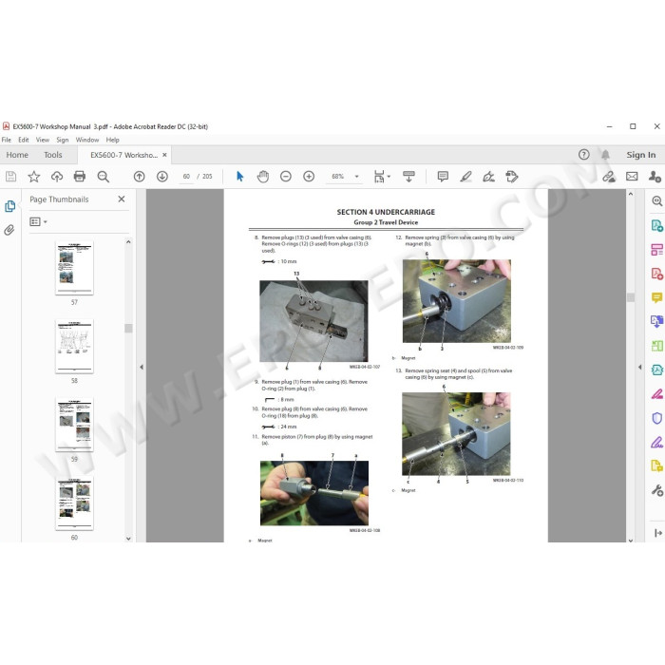The width and height of the screenshot is (665, 665).
Task: Open the find text magnifier tool
Action: [103, 177]
